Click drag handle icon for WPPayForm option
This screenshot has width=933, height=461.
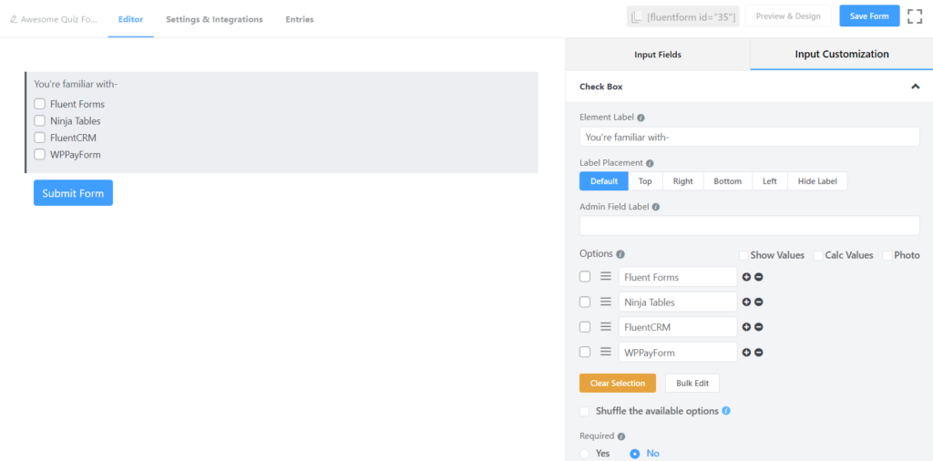click(x=606, y=353)
